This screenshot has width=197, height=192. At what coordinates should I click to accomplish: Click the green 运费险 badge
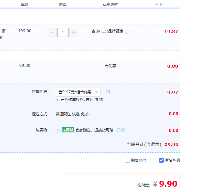[68, 130]
